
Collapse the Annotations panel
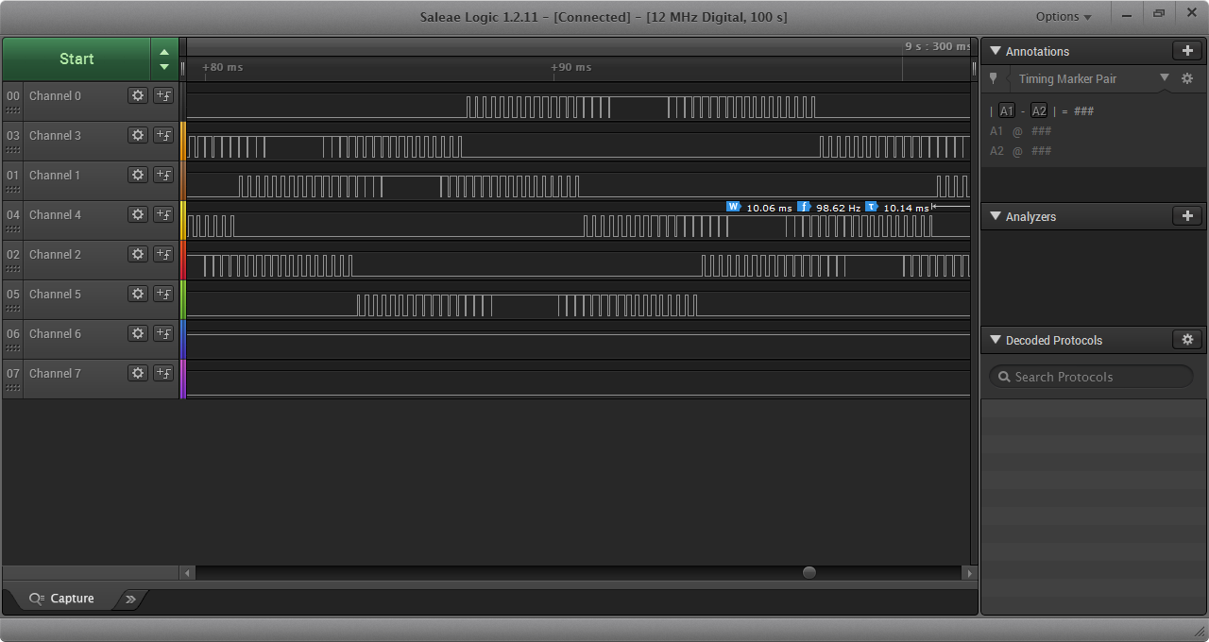[996, 51]
